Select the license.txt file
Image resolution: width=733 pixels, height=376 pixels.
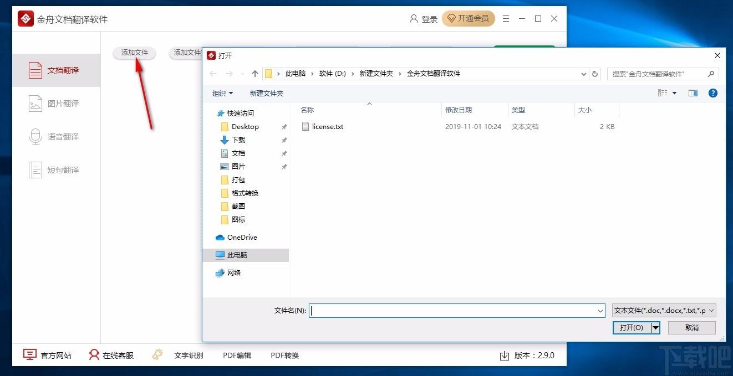[x=327, y=127]
